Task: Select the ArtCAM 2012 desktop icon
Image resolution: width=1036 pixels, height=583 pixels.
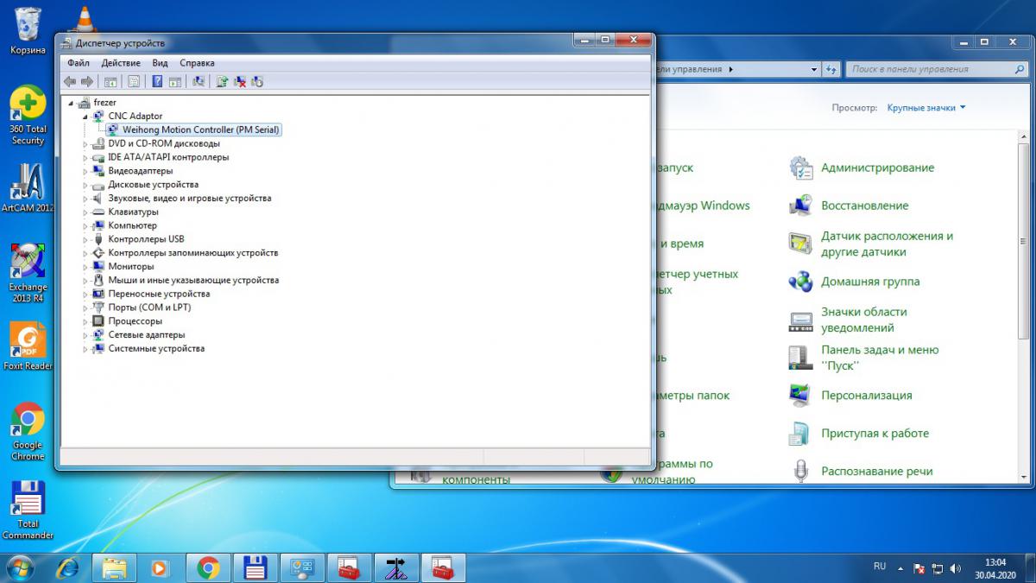Action: point(28,188)
